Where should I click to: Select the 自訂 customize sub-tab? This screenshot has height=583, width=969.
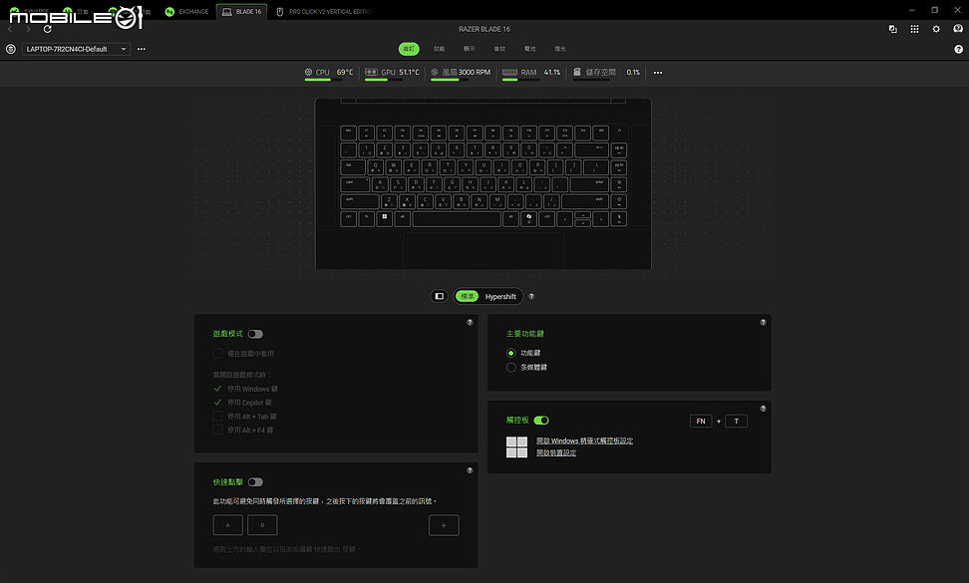tap(409, 49)
